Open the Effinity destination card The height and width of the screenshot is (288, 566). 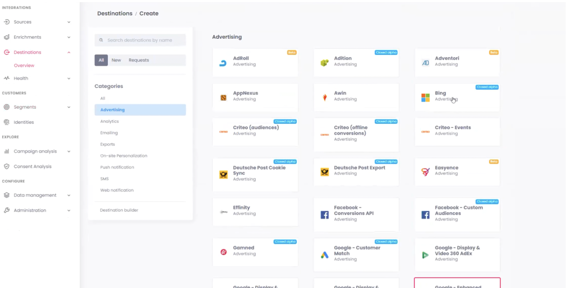[255, 212]
